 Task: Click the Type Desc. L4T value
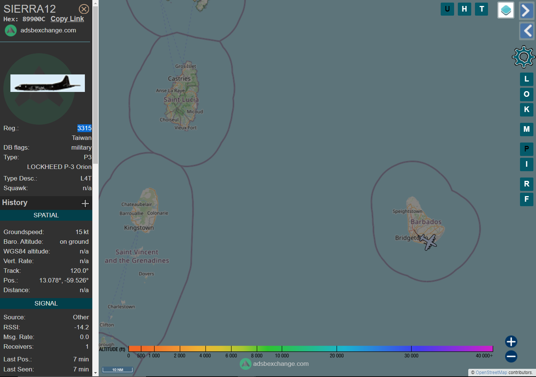tap(86, 179)
